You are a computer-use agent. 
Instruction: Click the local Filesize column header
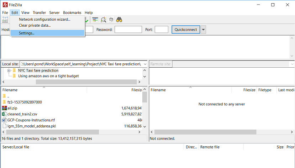click(x=115, y=90)
